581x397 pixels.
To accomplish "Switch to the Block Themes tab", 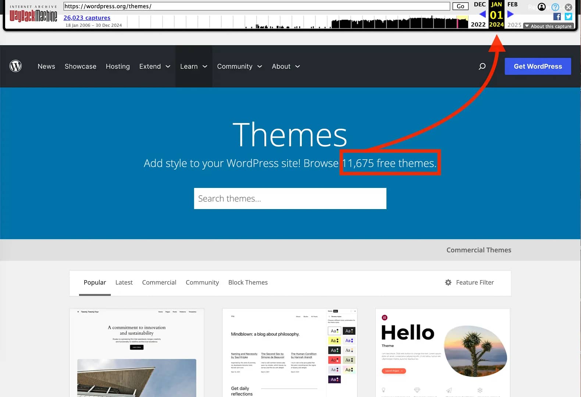I will point(248,282).
